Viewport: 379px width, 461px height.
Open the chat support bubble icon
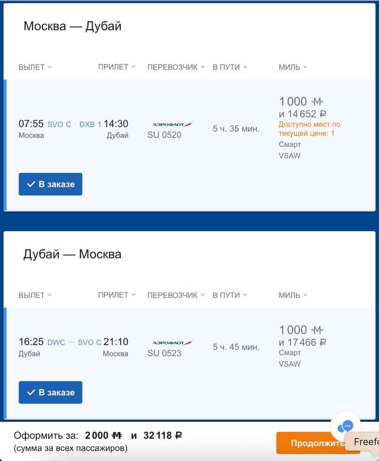(x=345, y=426)
